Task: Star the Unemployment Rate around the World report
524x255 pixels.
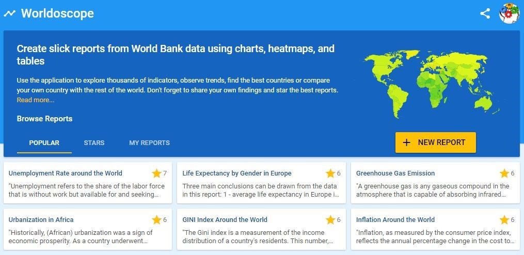Action: (x=156, y=173)
